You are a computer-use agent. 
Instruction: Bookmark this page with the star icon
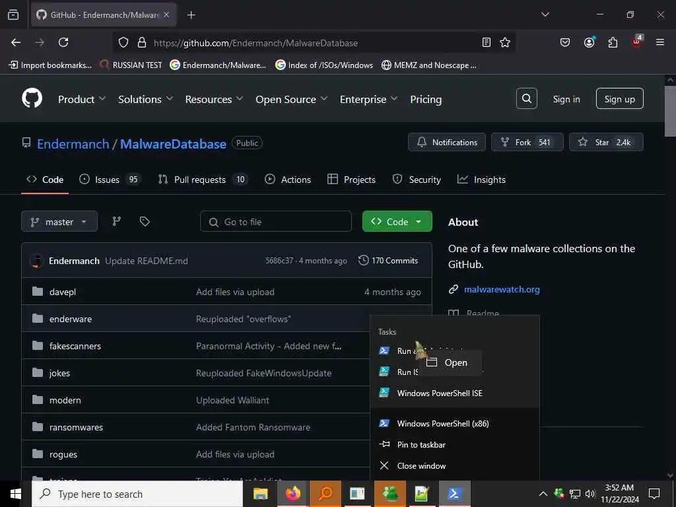tap(505, 42)
